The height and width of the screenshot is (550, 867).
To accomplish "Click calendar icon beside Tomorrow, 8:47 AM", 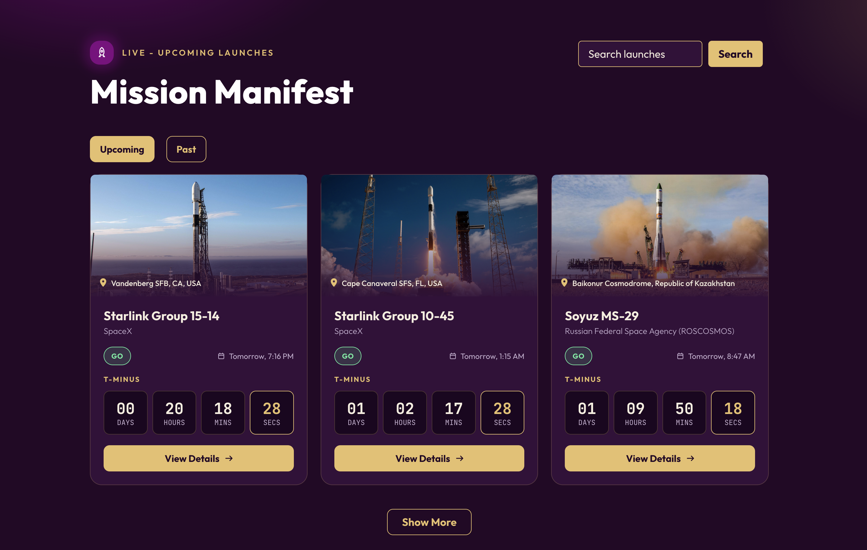I will (x=680, y=356).
